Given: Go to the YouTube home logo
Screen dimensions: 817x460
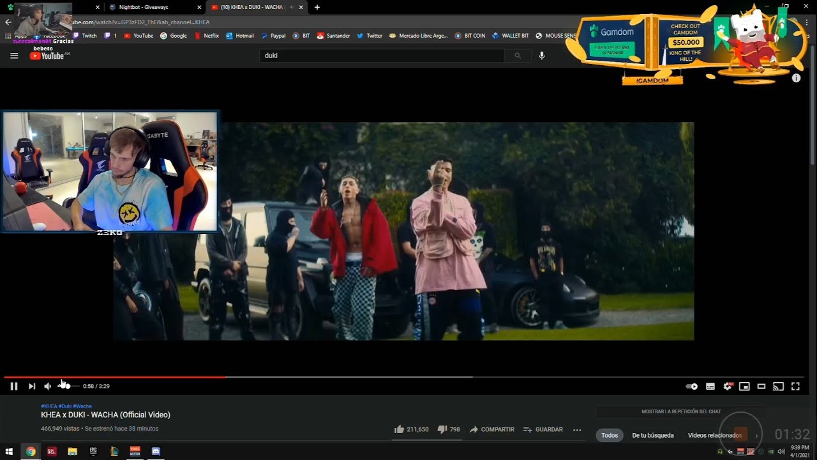Looking at the screenshot, I should [x=47, y=56].
